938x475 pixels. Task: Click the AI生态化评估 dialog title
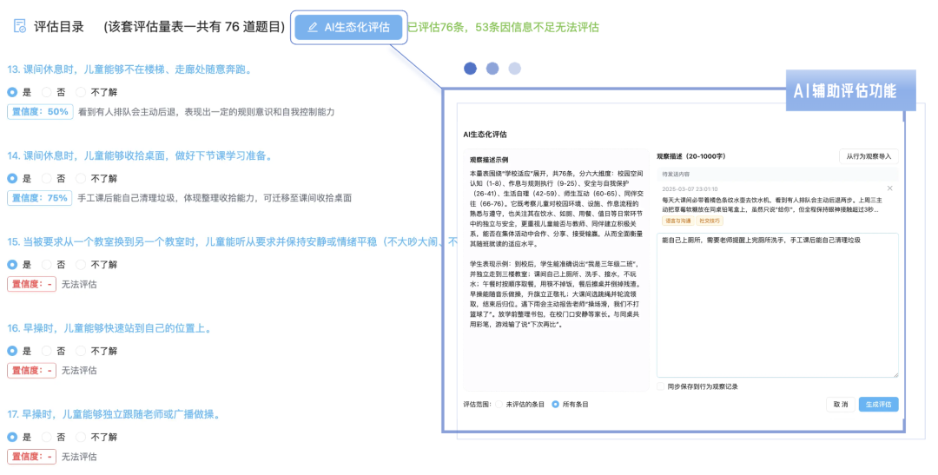(x=486, y=134)
